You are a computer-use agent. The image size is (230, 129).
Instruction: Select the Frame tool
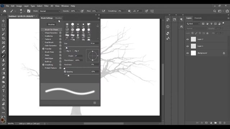3,43
